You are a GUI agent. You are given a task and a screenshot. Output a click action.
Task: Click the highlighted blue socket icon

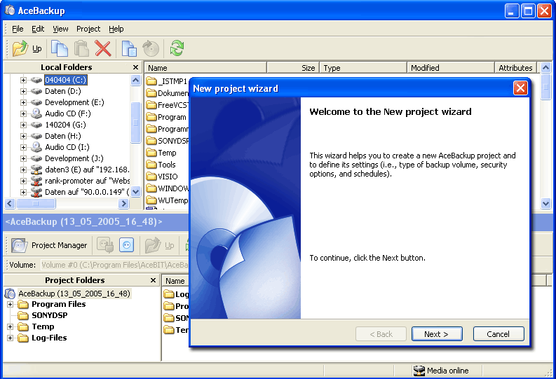126,245
